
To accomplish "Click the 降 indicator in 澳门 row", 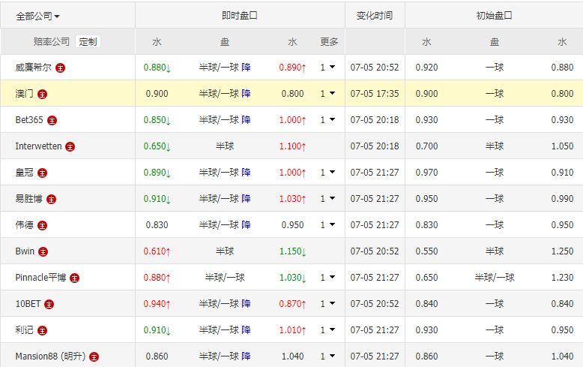I will [x=247, y=94].
